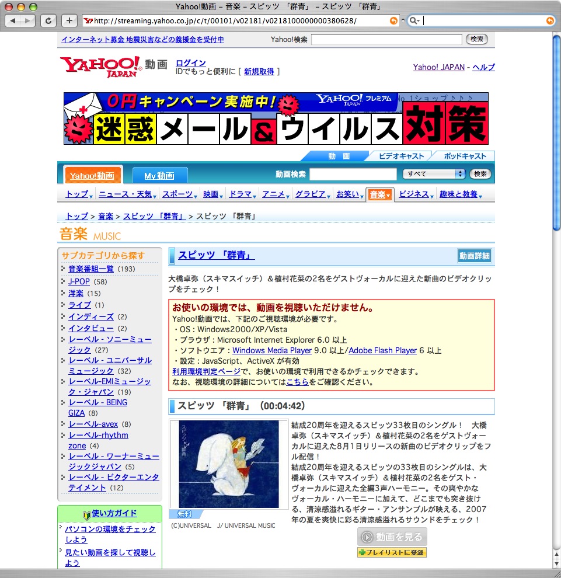Click the beginner mark icon beside 使い方ガイド
The height and width of the screenshot is (578, 561).
tap(86, 515)
